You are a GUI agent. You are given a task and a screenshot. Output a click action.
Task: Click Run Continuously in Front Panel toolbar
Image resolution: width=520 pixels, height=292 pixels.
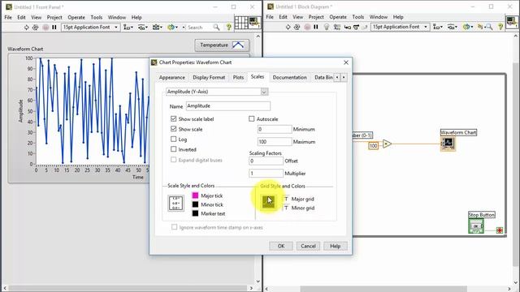[x=35, y=27]
